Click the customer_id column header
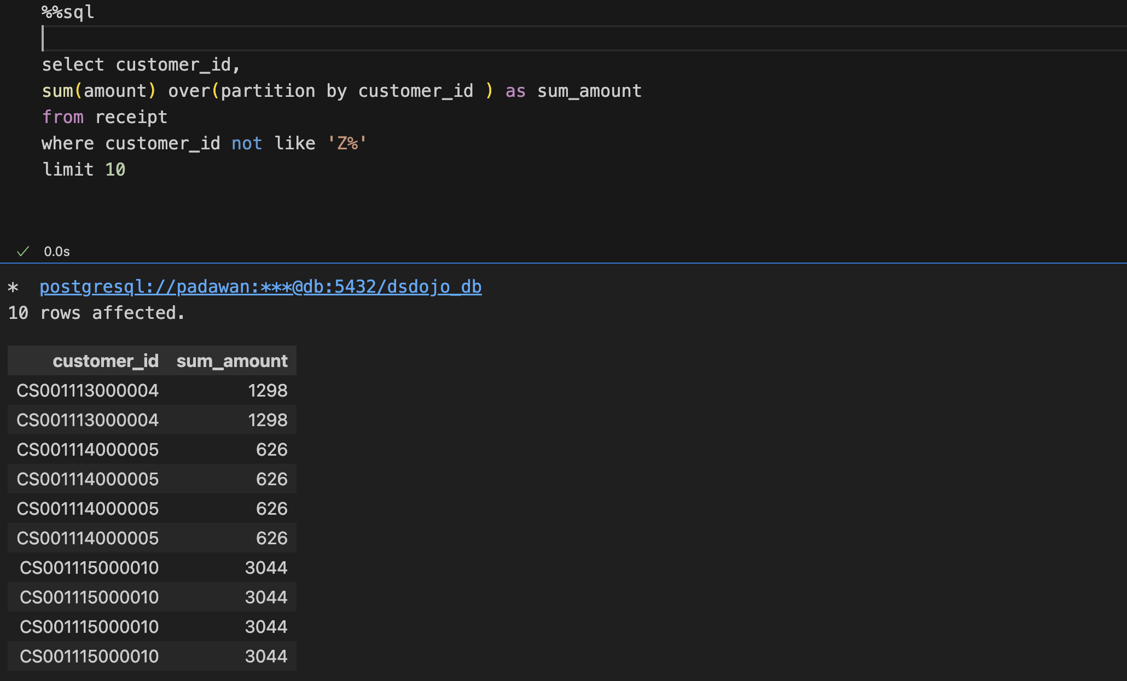 [x=105, y=361]
